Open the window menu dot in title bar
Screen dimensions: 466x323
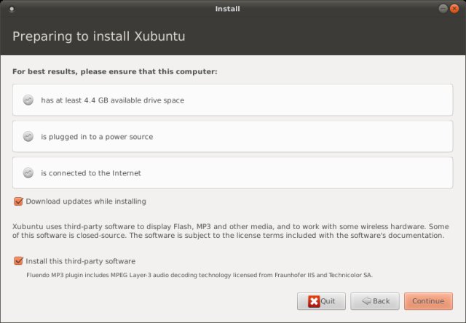pyautogui.click(x=12, y=9)
